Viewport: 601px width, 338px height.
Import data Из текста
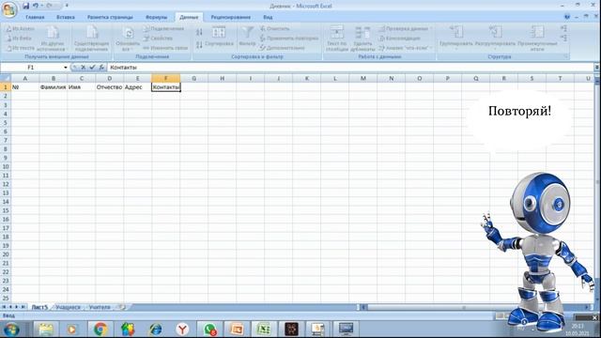coord(21,48)
